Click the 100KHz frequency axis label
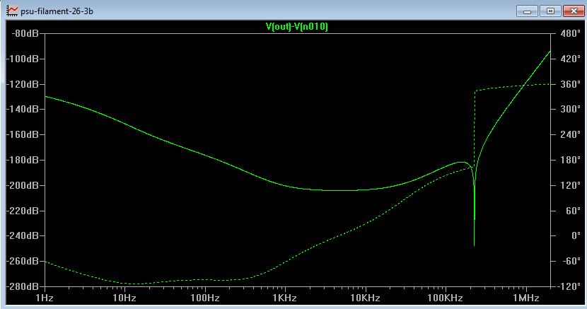 point(446,298)
